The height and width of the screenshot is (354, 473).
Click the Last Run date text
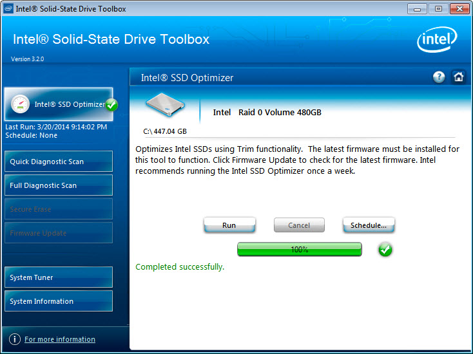pos(56,127)
